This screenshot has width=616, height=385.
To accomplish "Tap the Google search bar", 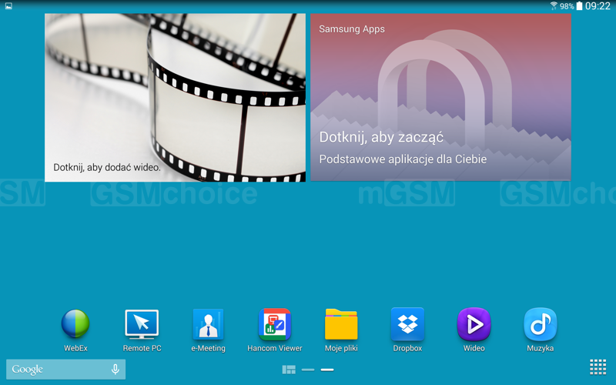I will [54, 370].
